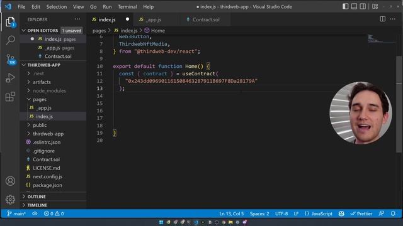Open the Help menu
Image resolution: width=403 pixels, height=226 pixels.
click(149, 7)
